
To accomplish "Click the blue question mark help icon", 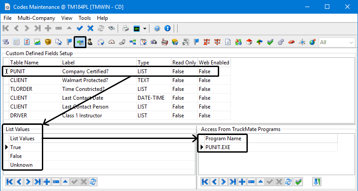I will (x=157, y=29).
